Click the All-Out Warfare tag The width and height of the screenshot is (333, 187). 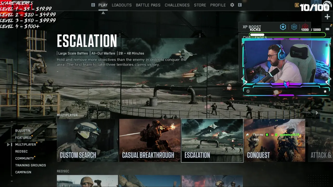[103, 53]
